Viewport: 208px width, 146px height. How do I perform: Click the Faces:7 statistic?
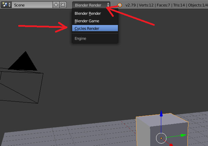coord(163,5)
